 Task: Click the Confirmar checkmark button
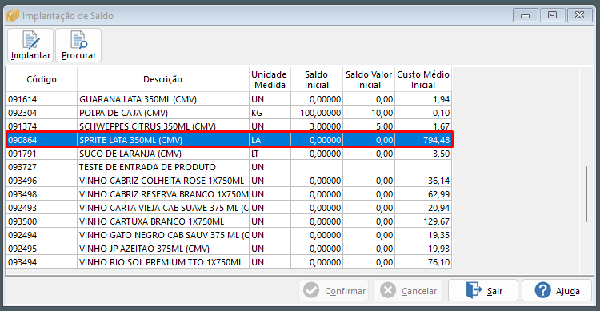334,291
